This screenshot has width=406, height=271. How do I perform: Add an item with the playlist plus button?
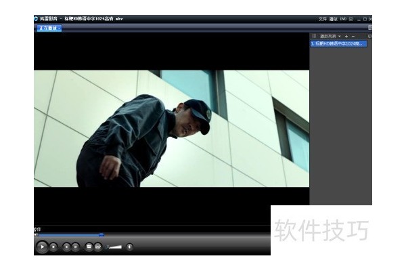(346, 37)
